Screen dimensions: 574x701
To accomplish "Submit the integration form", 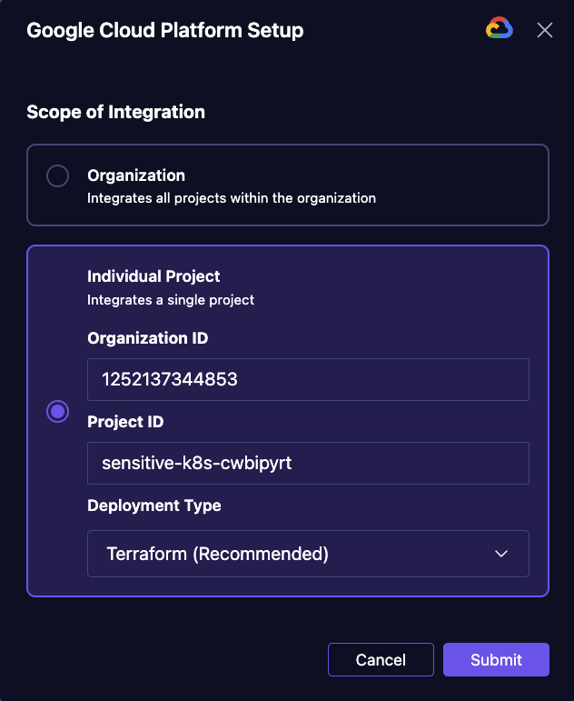I will 496,659.
